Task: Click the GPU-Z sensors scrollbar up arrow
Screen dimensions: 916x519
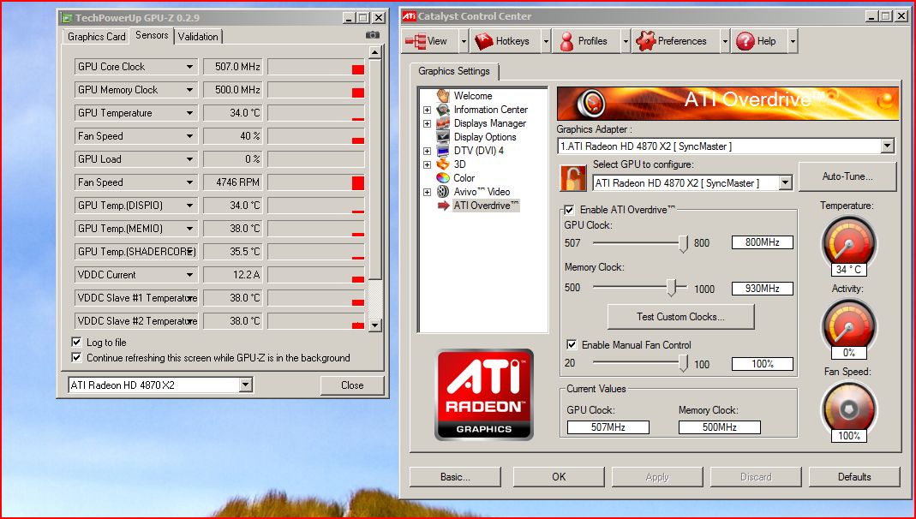Action: tap(375, 52)
